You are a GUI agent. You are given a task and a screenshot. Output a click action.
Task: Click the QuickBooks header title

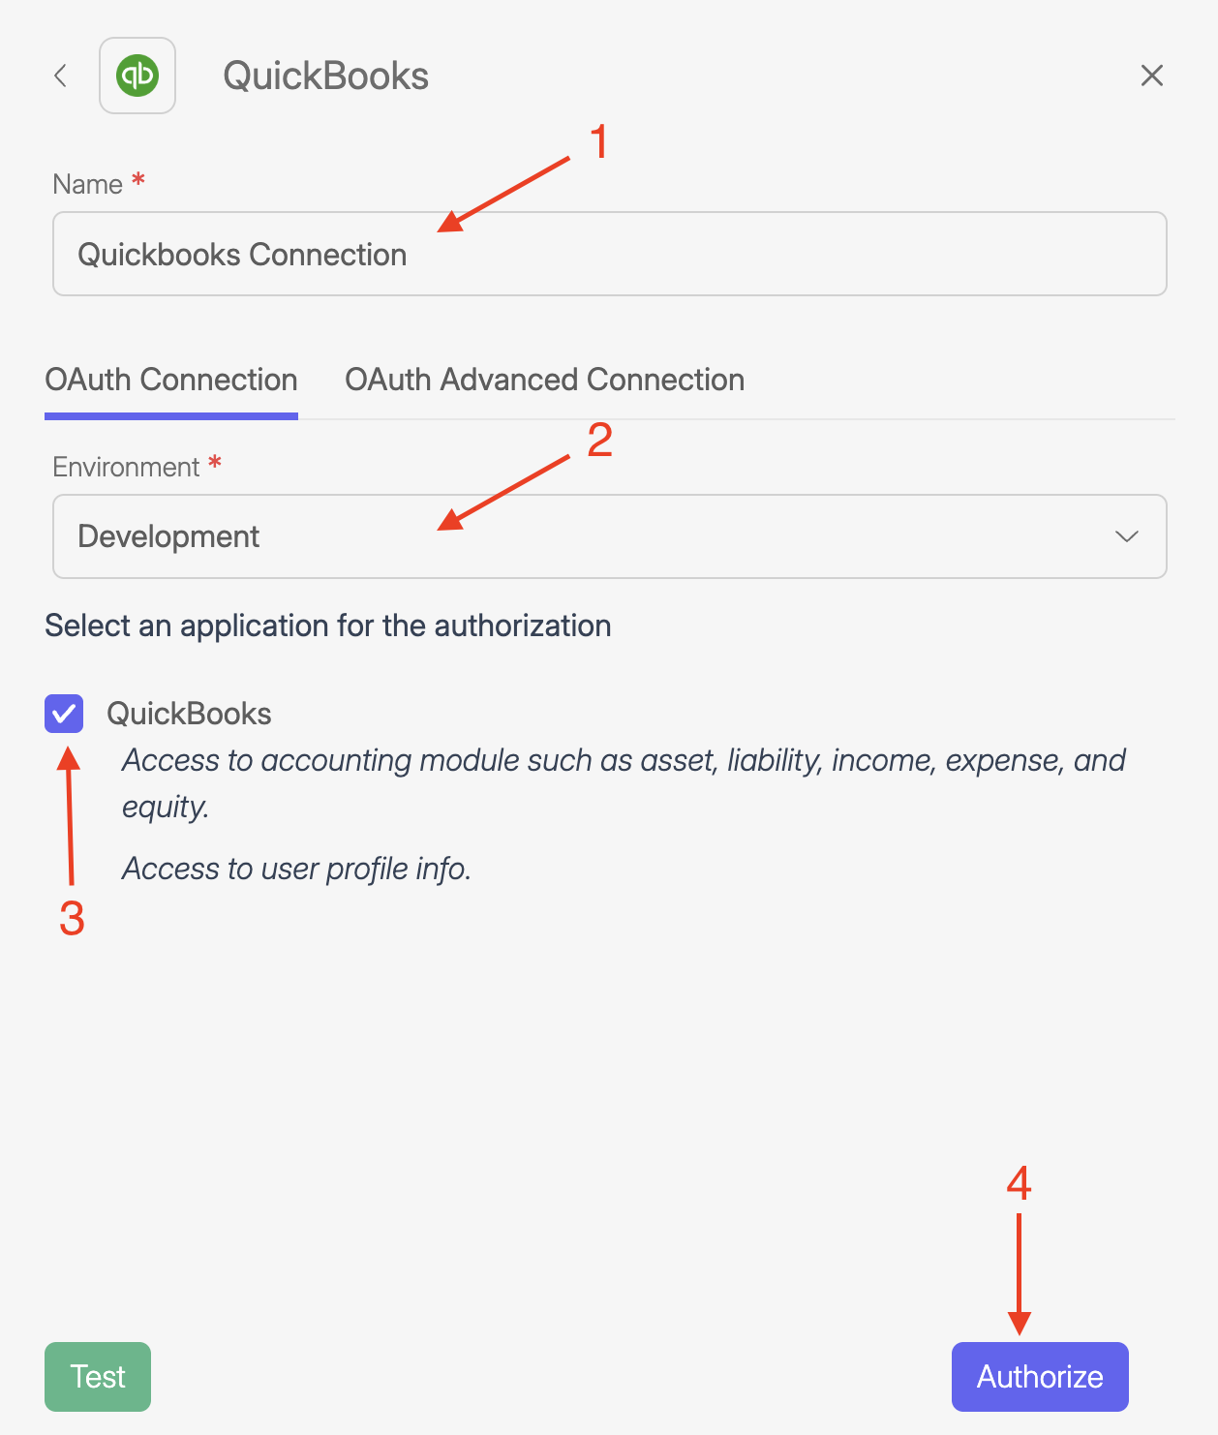pos(325,76)
